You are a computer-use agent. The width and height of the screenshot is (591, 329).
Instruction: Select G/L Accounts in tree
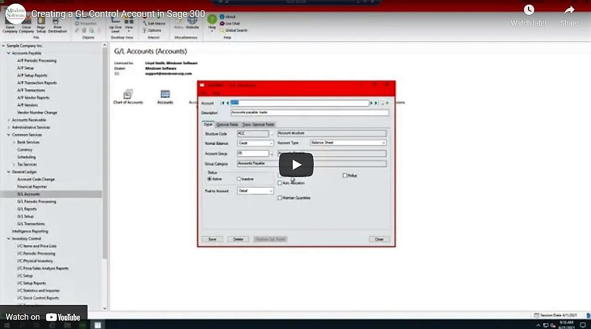[x=28, y=194]
